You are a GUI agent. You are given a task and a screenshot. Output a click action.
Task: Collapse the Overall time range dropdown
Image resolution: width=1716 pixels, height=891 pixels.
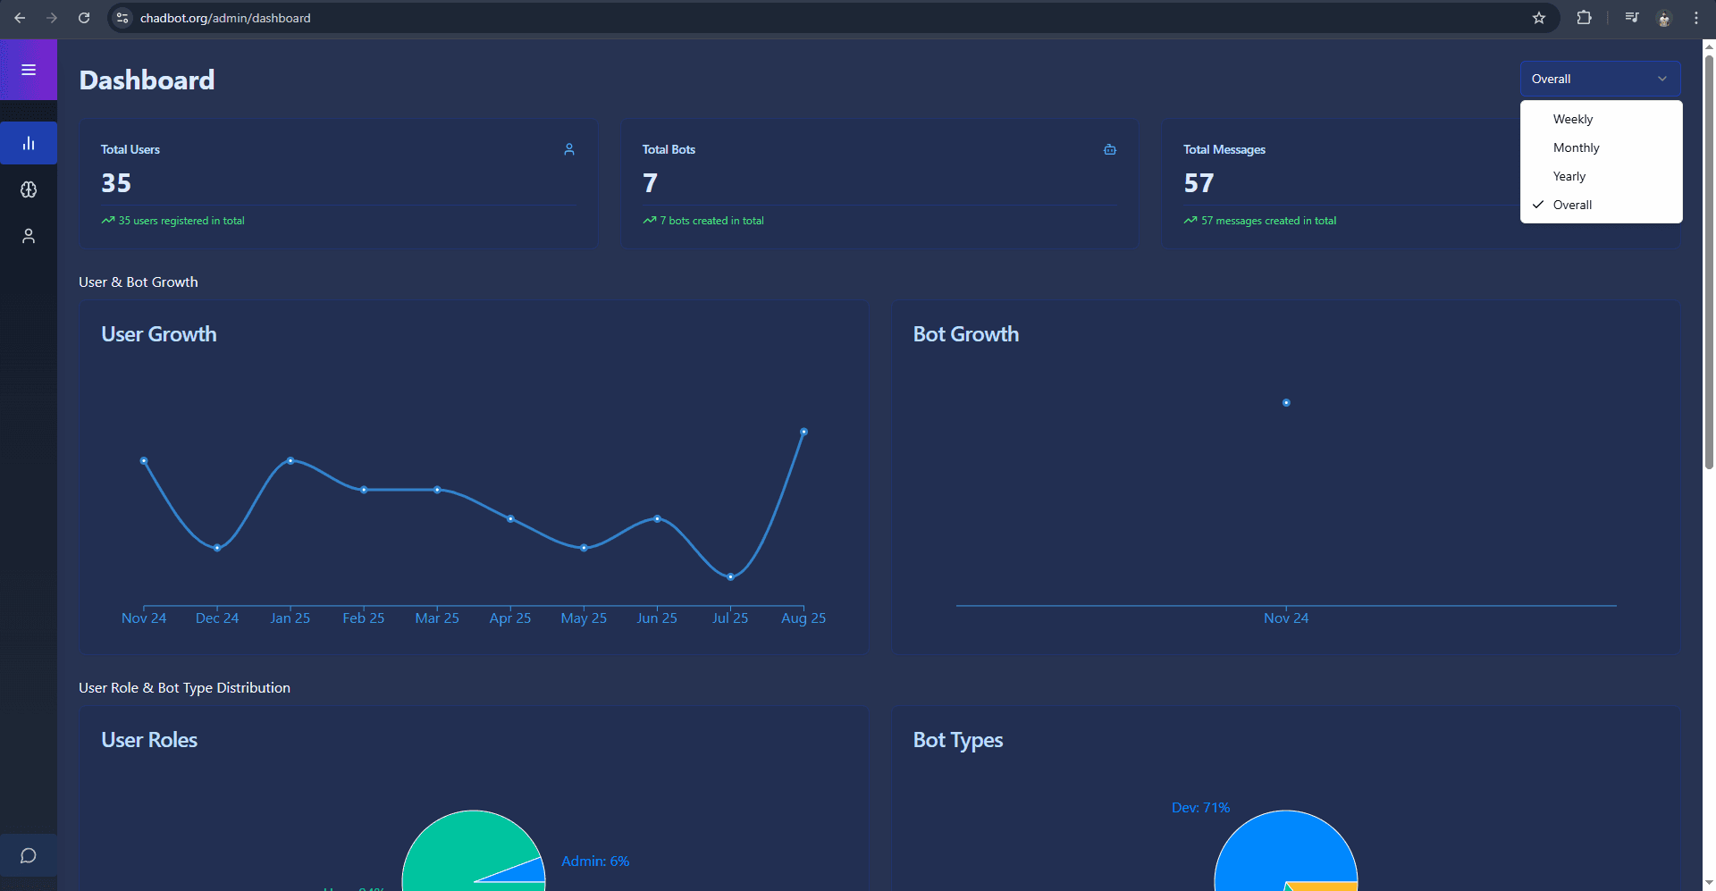click(1600, 79)
